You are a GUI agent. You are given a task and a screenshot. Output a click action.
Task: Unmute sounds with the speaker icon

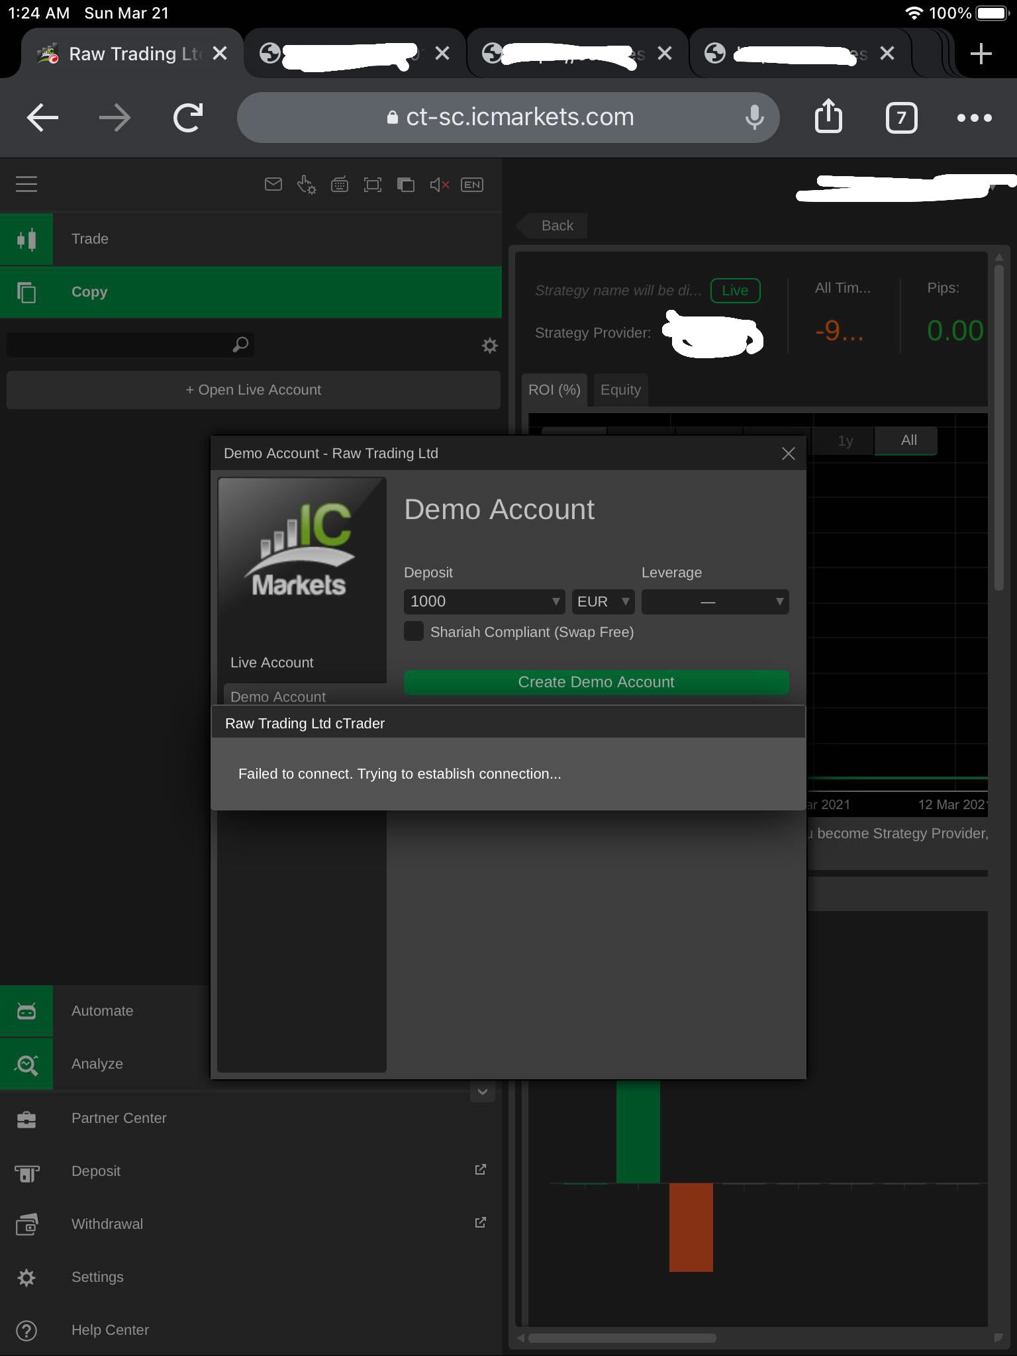click(440, 184)
